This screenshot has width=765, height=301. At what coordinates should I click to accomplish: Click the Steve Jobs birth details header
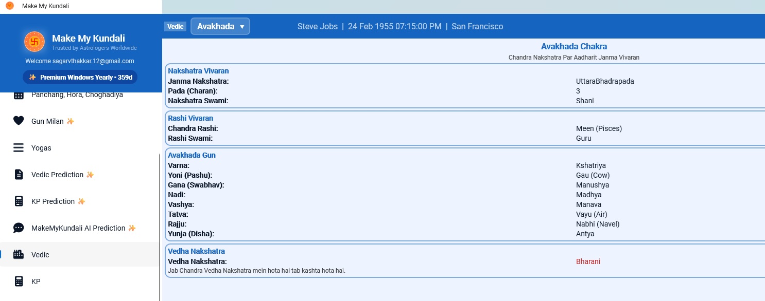coord(400,27)
